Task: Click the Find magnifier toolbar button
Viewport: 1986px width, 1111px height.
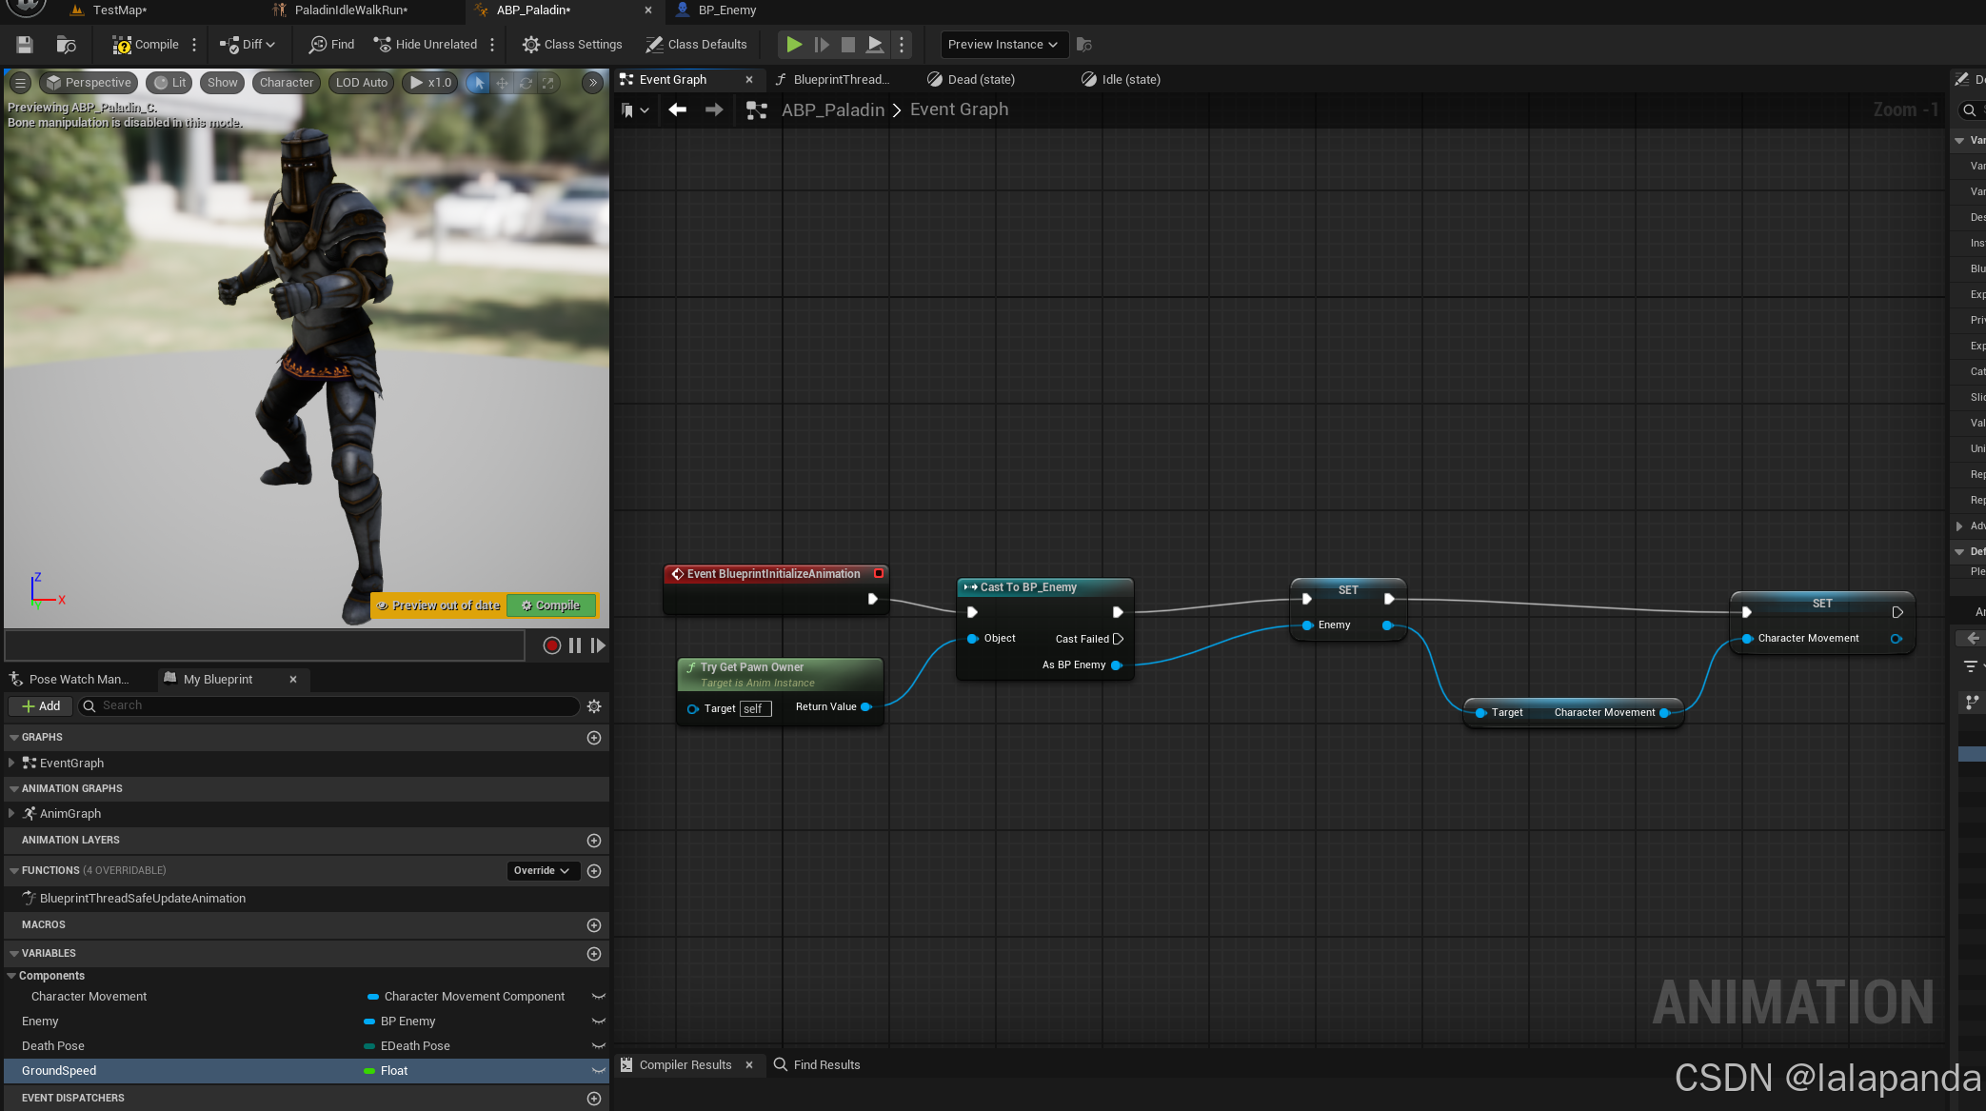Action: coord(331,45)
